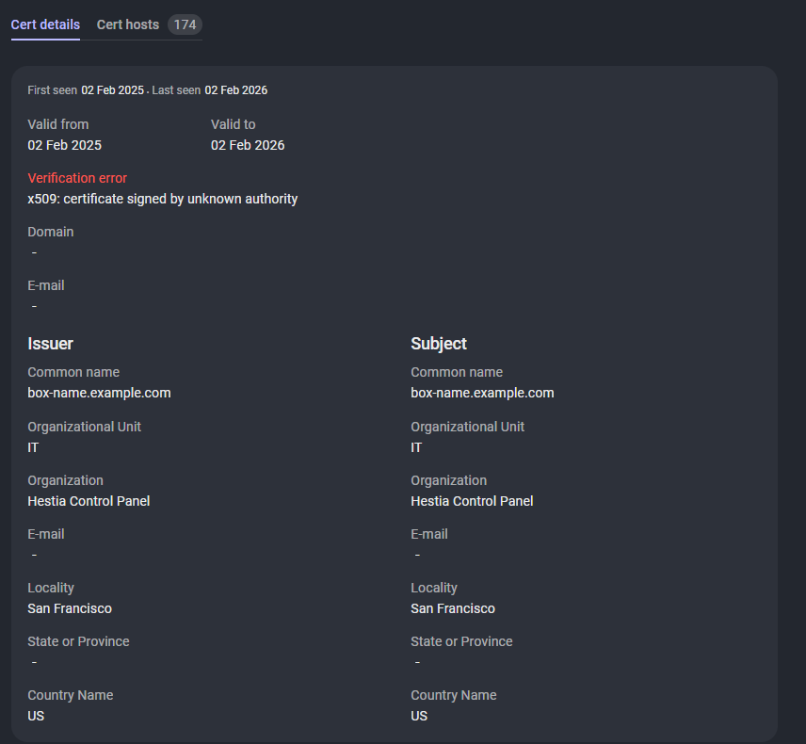806x744 pixels.
Task: Select the Subject locality San Francisco
Action: (453, 608)
